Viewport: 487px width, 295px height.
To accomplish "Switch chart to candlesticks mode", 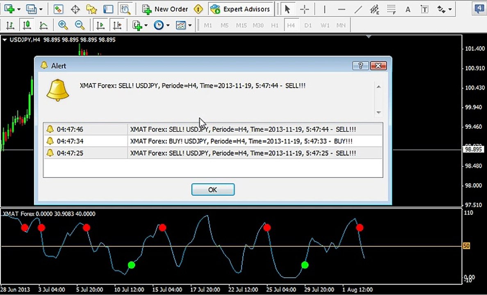I will coord(27,25).
